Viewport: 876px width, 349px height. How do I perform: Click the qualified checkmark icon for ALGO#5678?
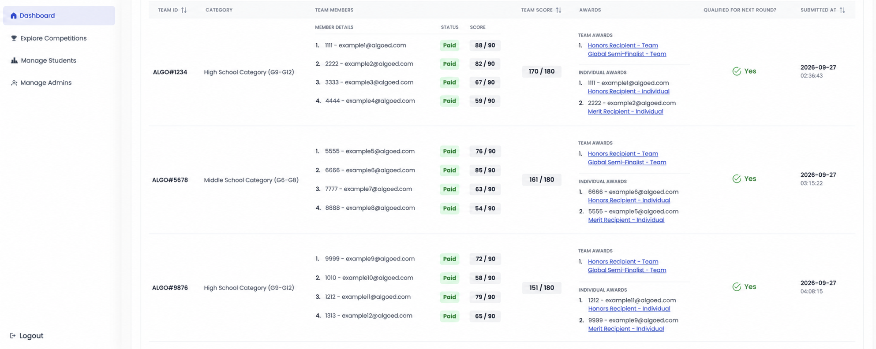click(x=737, y=179)
